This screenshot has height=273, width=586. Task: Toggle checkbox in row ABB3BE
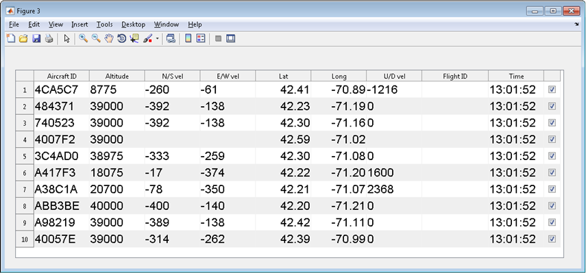point(552,205)
